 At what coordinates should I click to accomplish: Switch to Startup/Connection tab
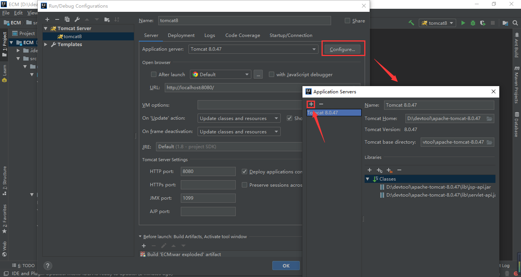pyautogui.click(x=291, y=35)
